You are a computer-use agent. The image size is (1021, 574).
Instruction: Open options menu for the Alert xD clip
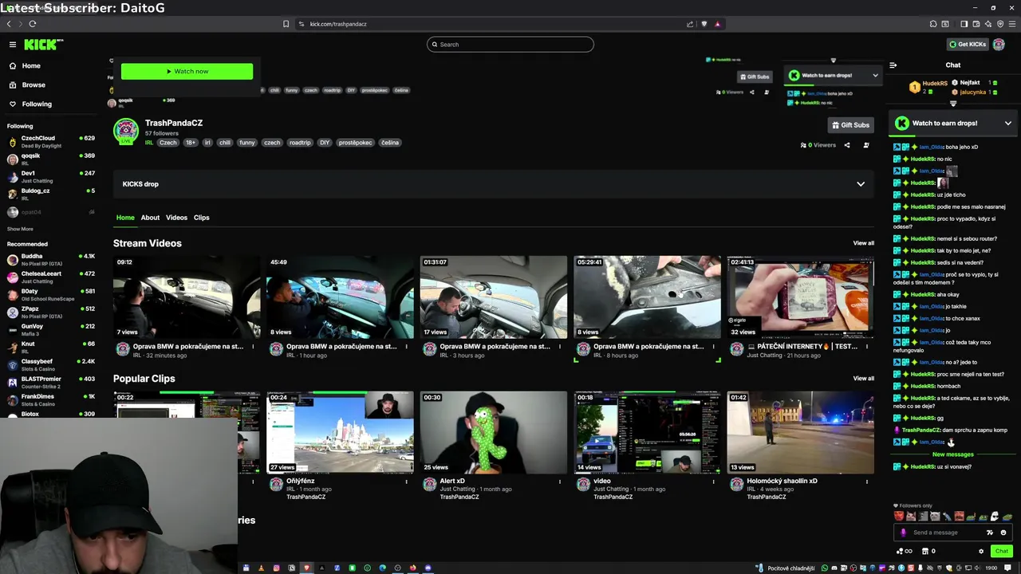tap(559, 482)
